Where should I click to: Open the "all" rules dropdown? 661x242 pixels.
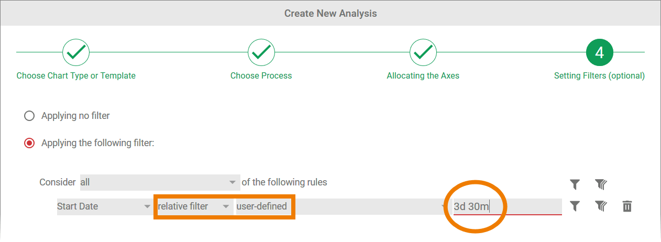pos(160,182)
